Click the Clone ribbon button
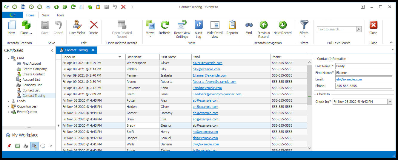This screenshot has width=398, height=160. coord(26,28)
